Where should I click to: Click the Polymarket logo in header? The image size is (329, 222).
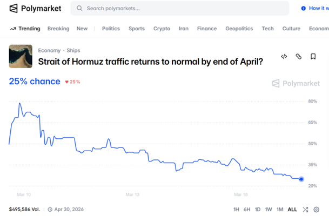(x=35, y=9)
